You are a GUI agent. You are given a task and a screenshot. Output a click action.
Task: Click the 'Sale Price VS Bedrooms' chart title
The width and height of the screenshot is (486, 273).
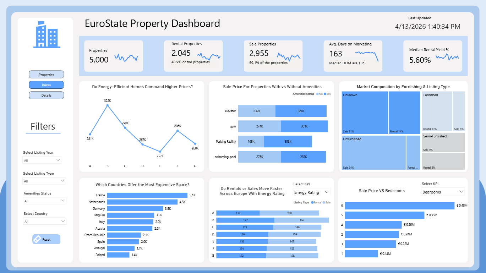[x=382, y=191]
